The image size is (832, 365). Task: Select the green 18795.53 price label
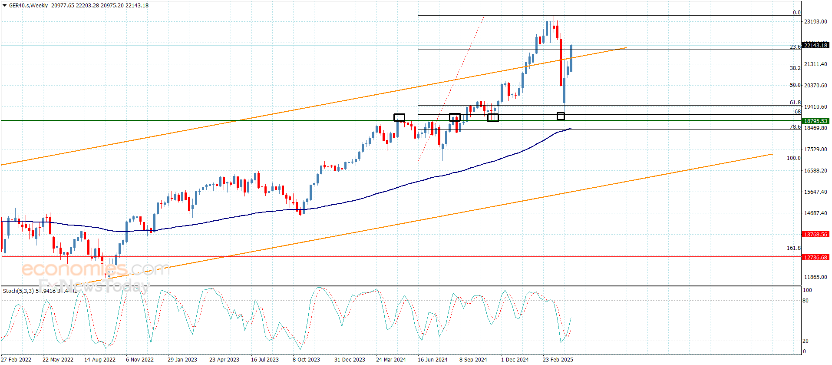(815, 121)
